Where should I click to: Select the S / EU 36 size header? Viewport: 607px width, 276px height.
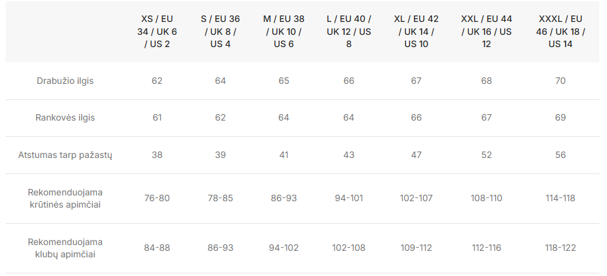point(220,32)
